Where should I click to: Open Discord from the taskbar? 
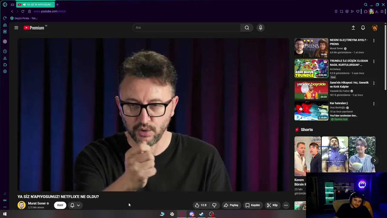192,214
